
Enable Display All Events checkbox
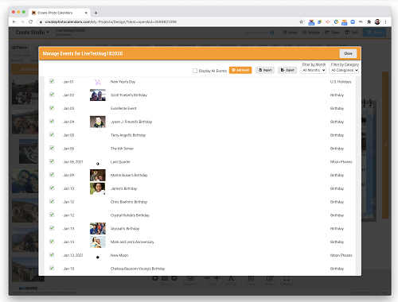[195, 71]
